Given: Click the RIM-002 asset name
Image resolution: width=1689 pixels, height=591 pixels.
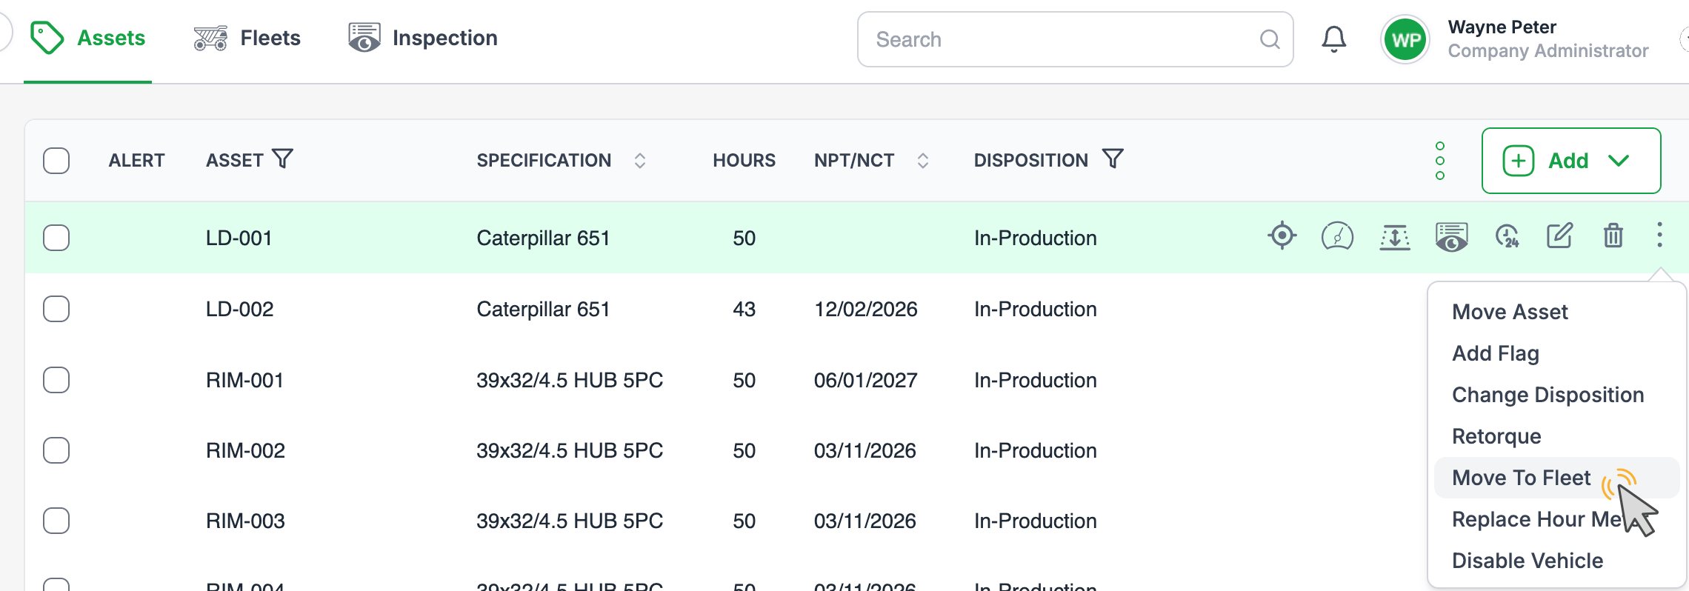Looking at the screenshot, I should 245,450.
